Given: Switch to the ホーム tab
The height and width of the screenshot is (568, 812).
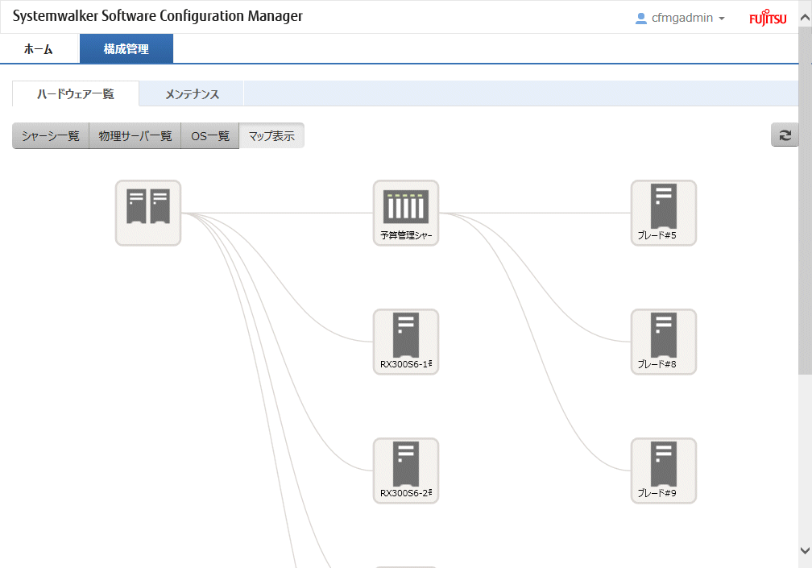Looking at the screenshot, I should click(x=39, y=49).
